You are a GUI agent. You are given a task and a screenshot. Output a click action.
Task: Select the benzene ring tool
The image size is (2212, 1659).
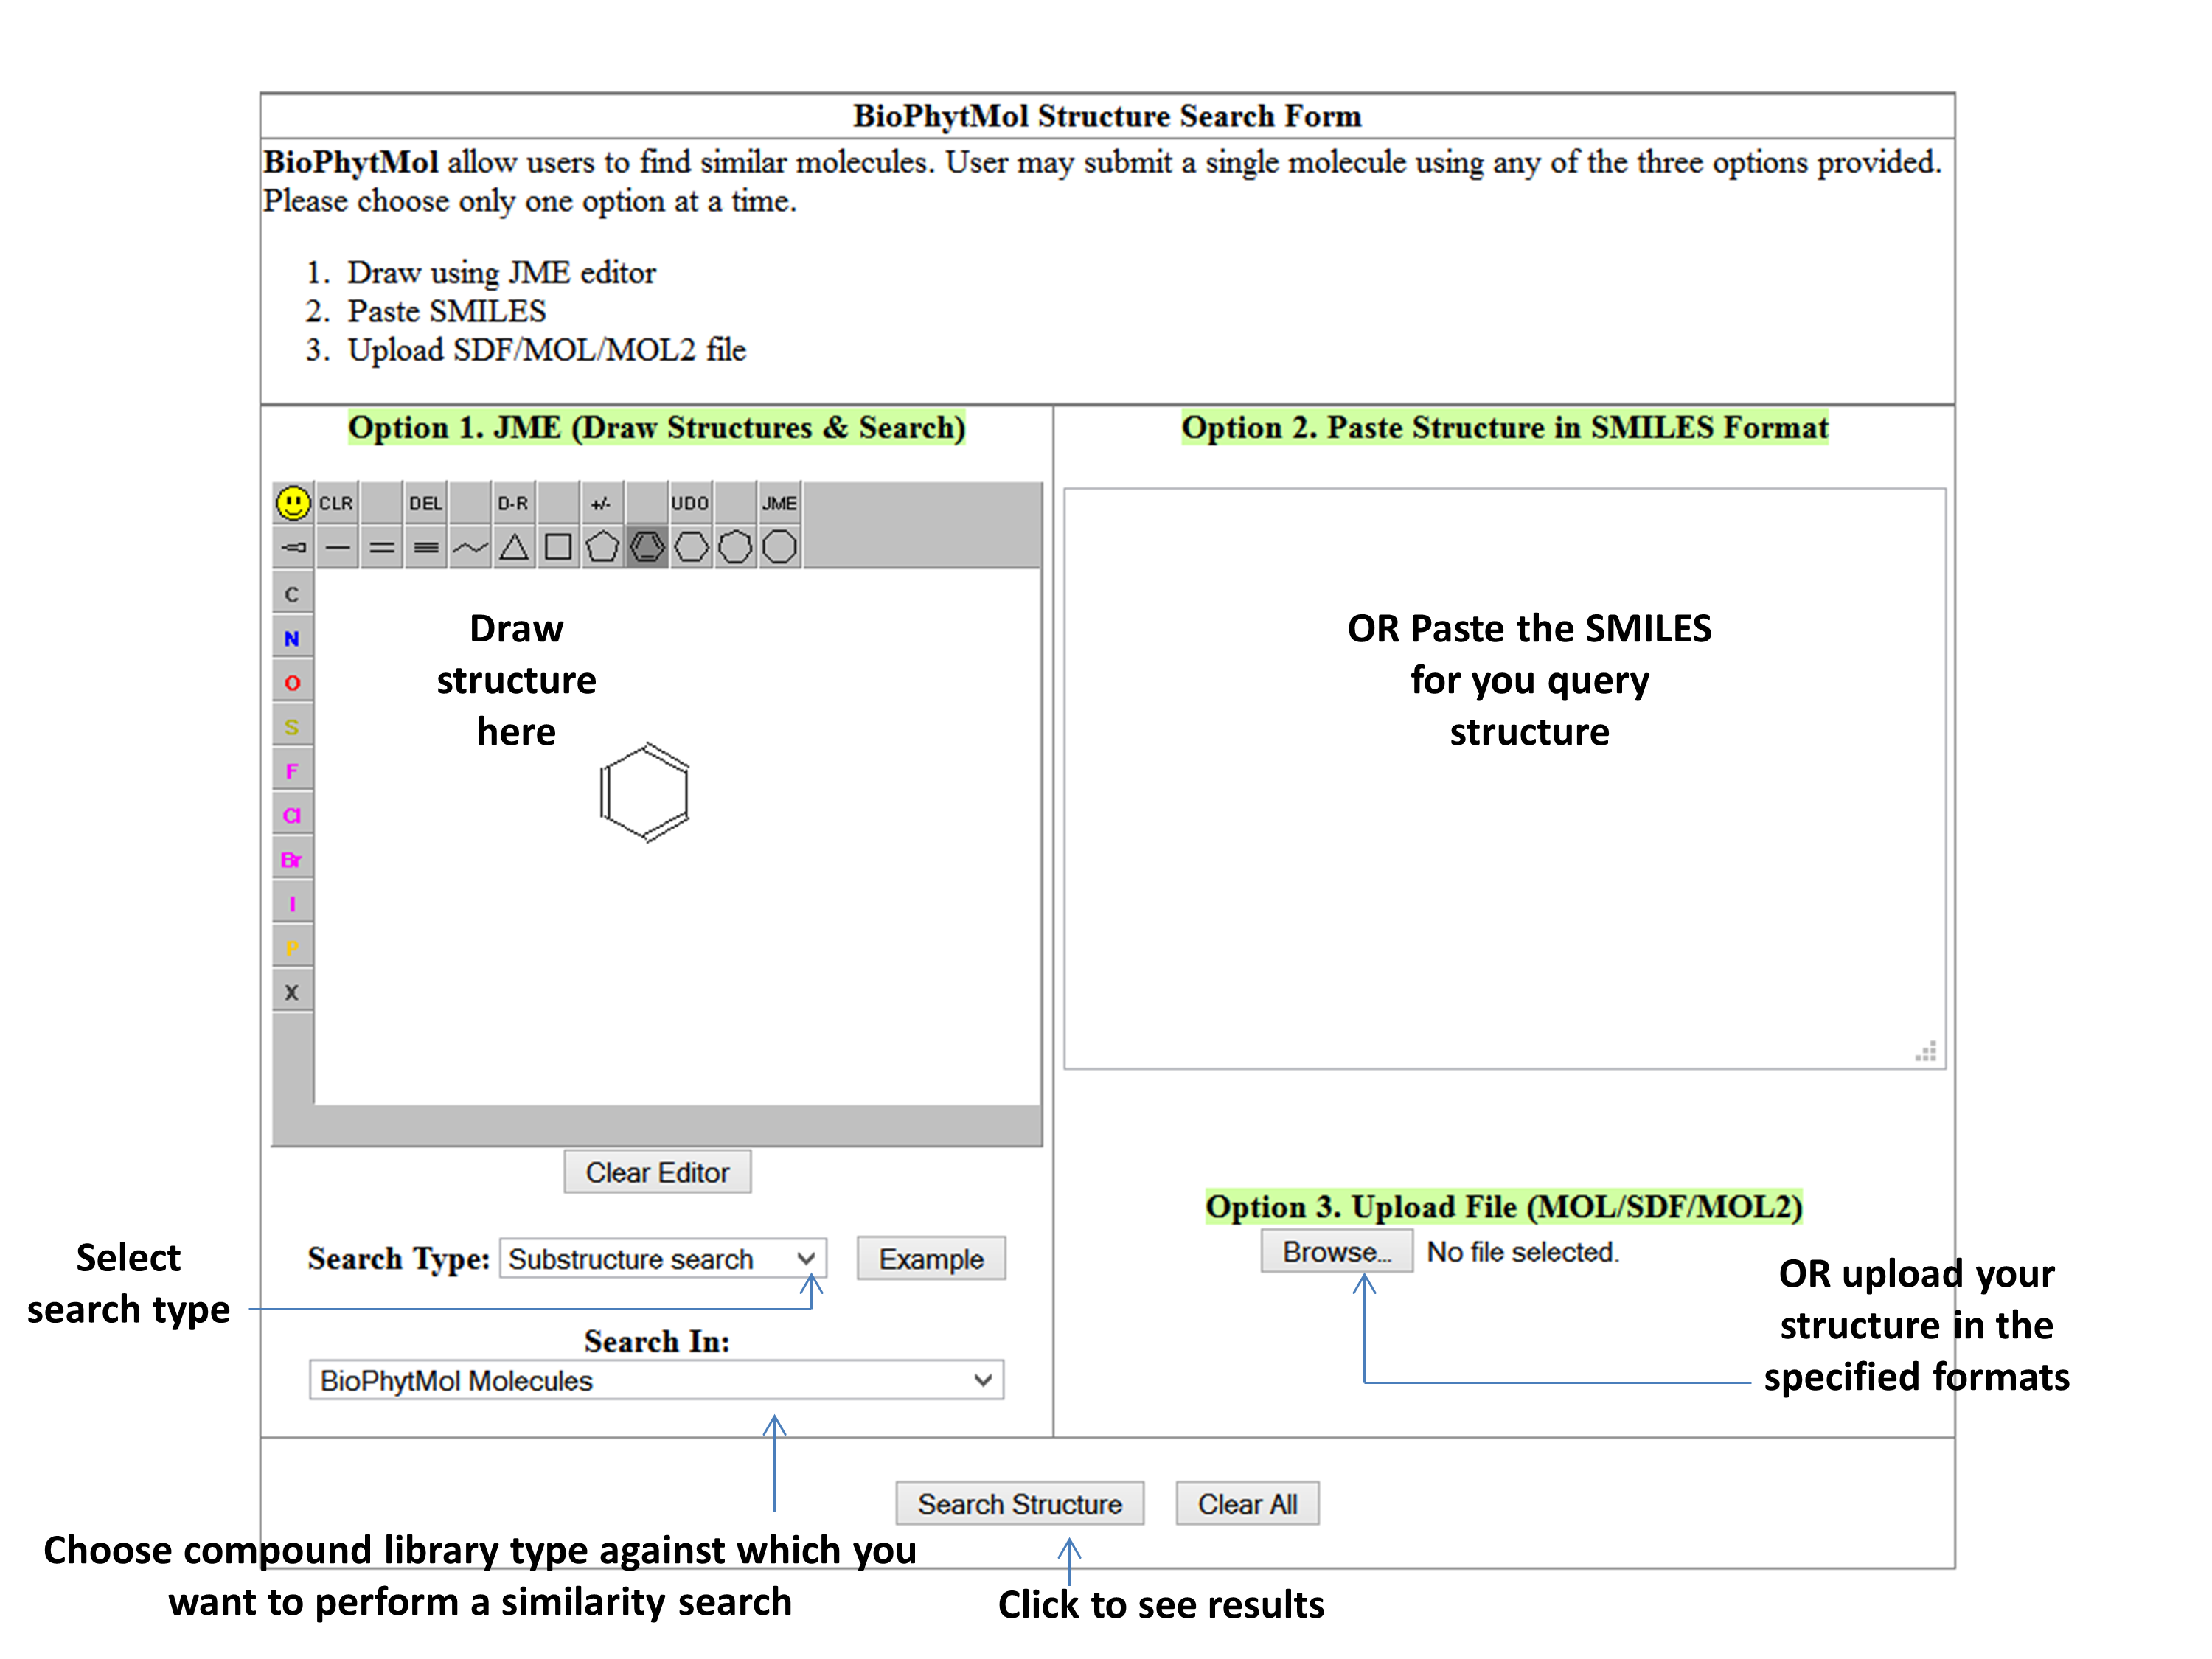coord(647,547)
